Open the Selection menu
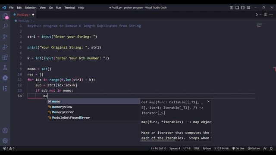The height and width of the screenshot is (155, 276). point(31,8)
